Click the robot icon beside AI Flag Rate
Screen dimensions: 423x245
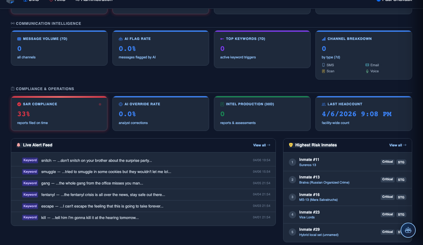point(121,39)
